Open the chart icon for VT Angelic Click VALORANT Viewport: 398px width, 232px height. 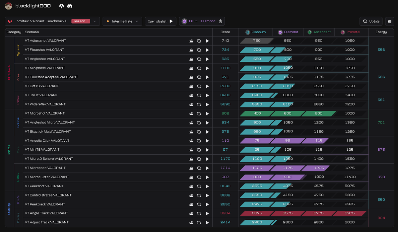tap(191, 141)
